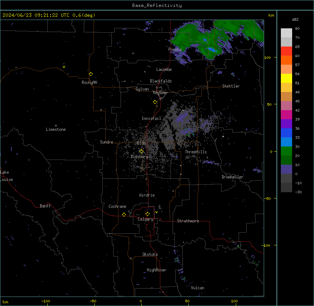Select the Strathmore label
The image size is (314, 306).
[188, 221]
